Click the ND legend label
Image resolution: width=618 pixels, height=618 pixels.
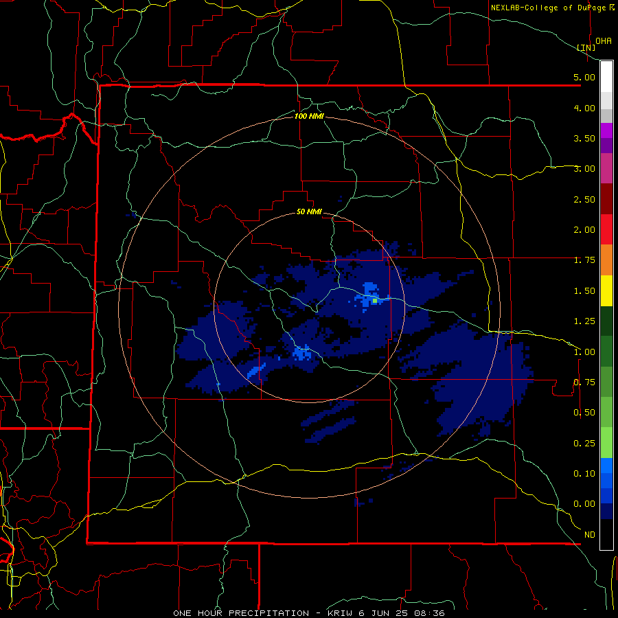tap(590, 535)
